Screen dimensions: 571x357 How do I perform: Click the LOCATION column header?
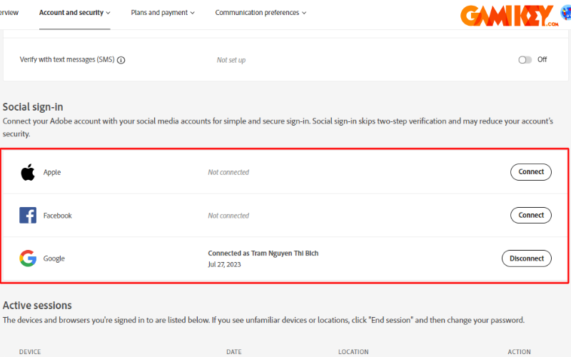(353, 352)
